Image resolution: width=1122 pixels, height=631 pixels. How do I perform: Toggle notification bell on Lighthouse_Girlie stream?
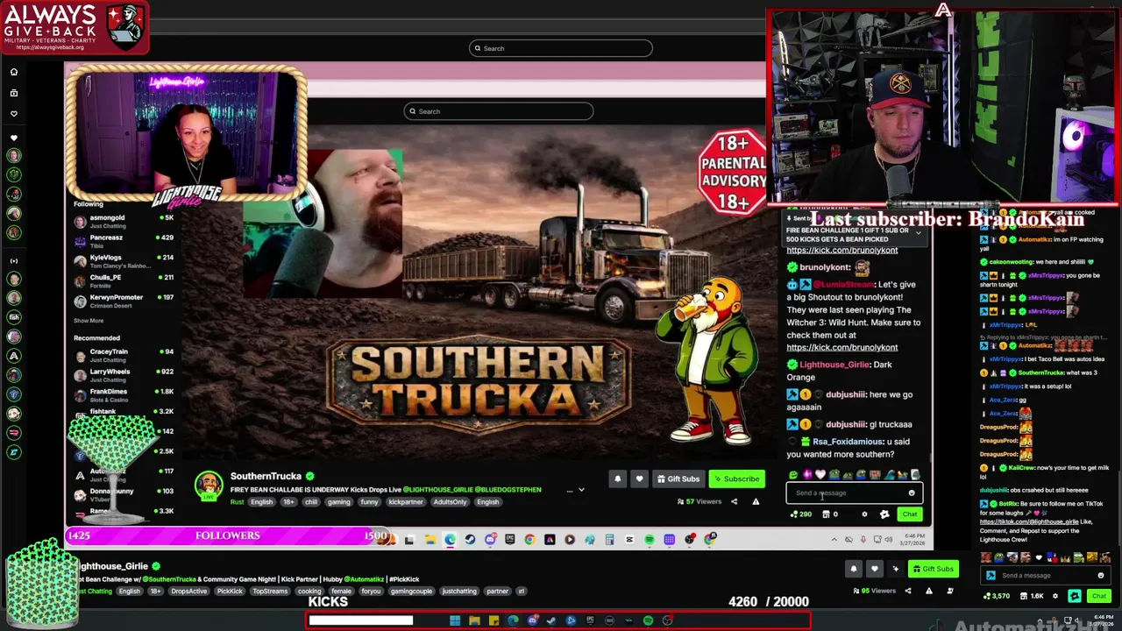(854, 569)
